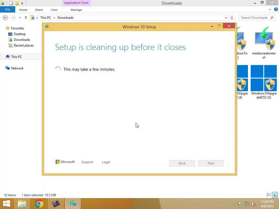Click the Next button in Setup
Screen dimensions: 279x209
tap(211, 163)
